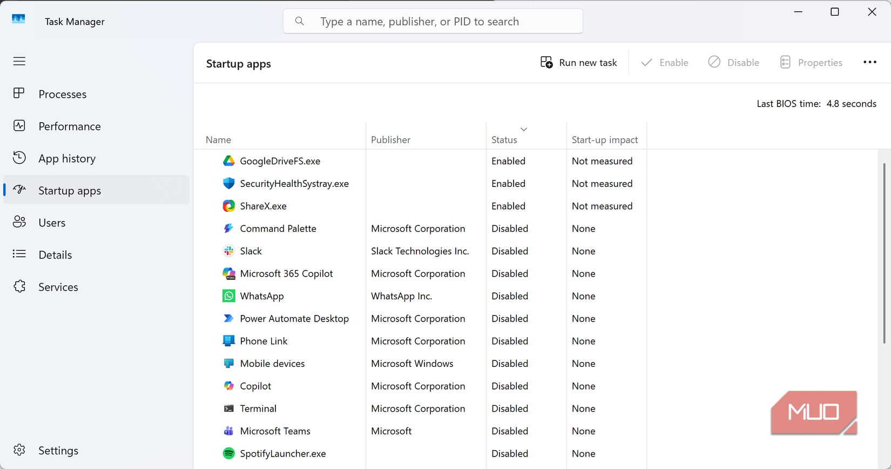The image size is (891, 469).
Task: Click the Details list icon
Action: point(19,254)
